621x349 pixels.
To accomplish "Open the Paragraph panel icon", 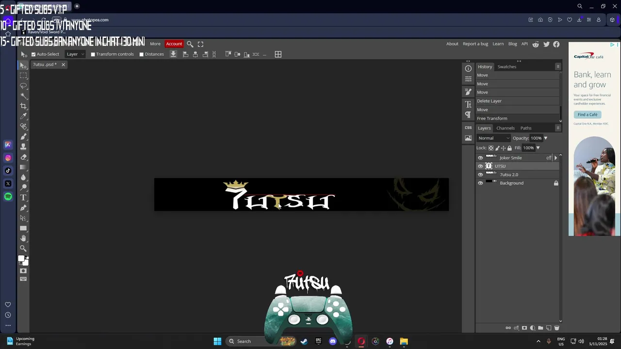I will point(468,115).
